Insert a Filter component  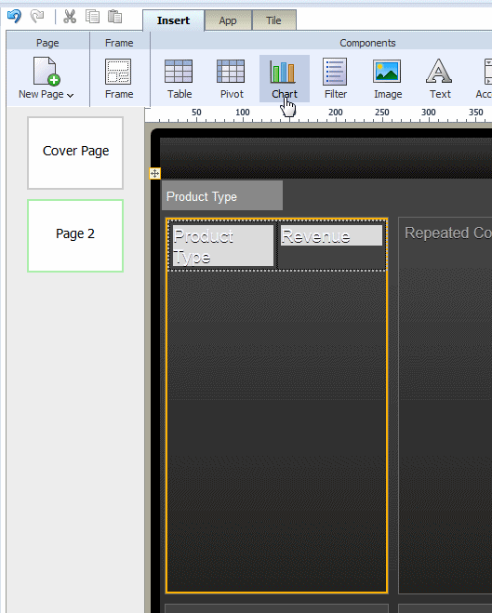[336, 78]
